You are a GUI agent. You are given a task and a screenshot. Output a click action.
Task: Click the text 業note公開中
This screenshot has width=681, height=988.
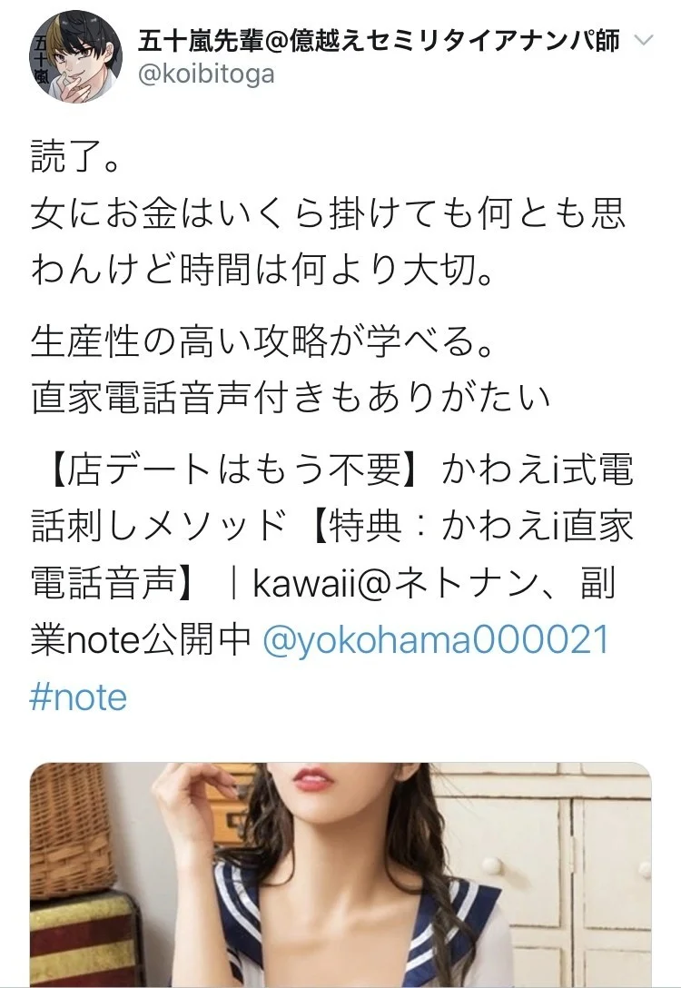coord(141,640)
